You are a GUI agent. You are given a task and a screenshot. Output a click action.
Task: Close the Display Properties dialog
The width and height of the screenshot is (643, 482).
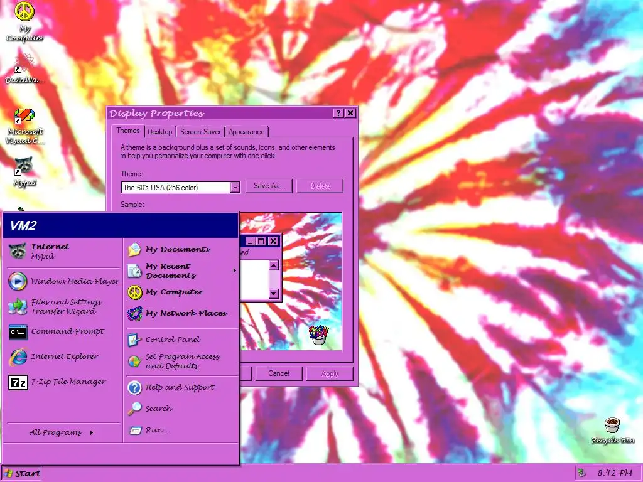[x=350, y=113]
